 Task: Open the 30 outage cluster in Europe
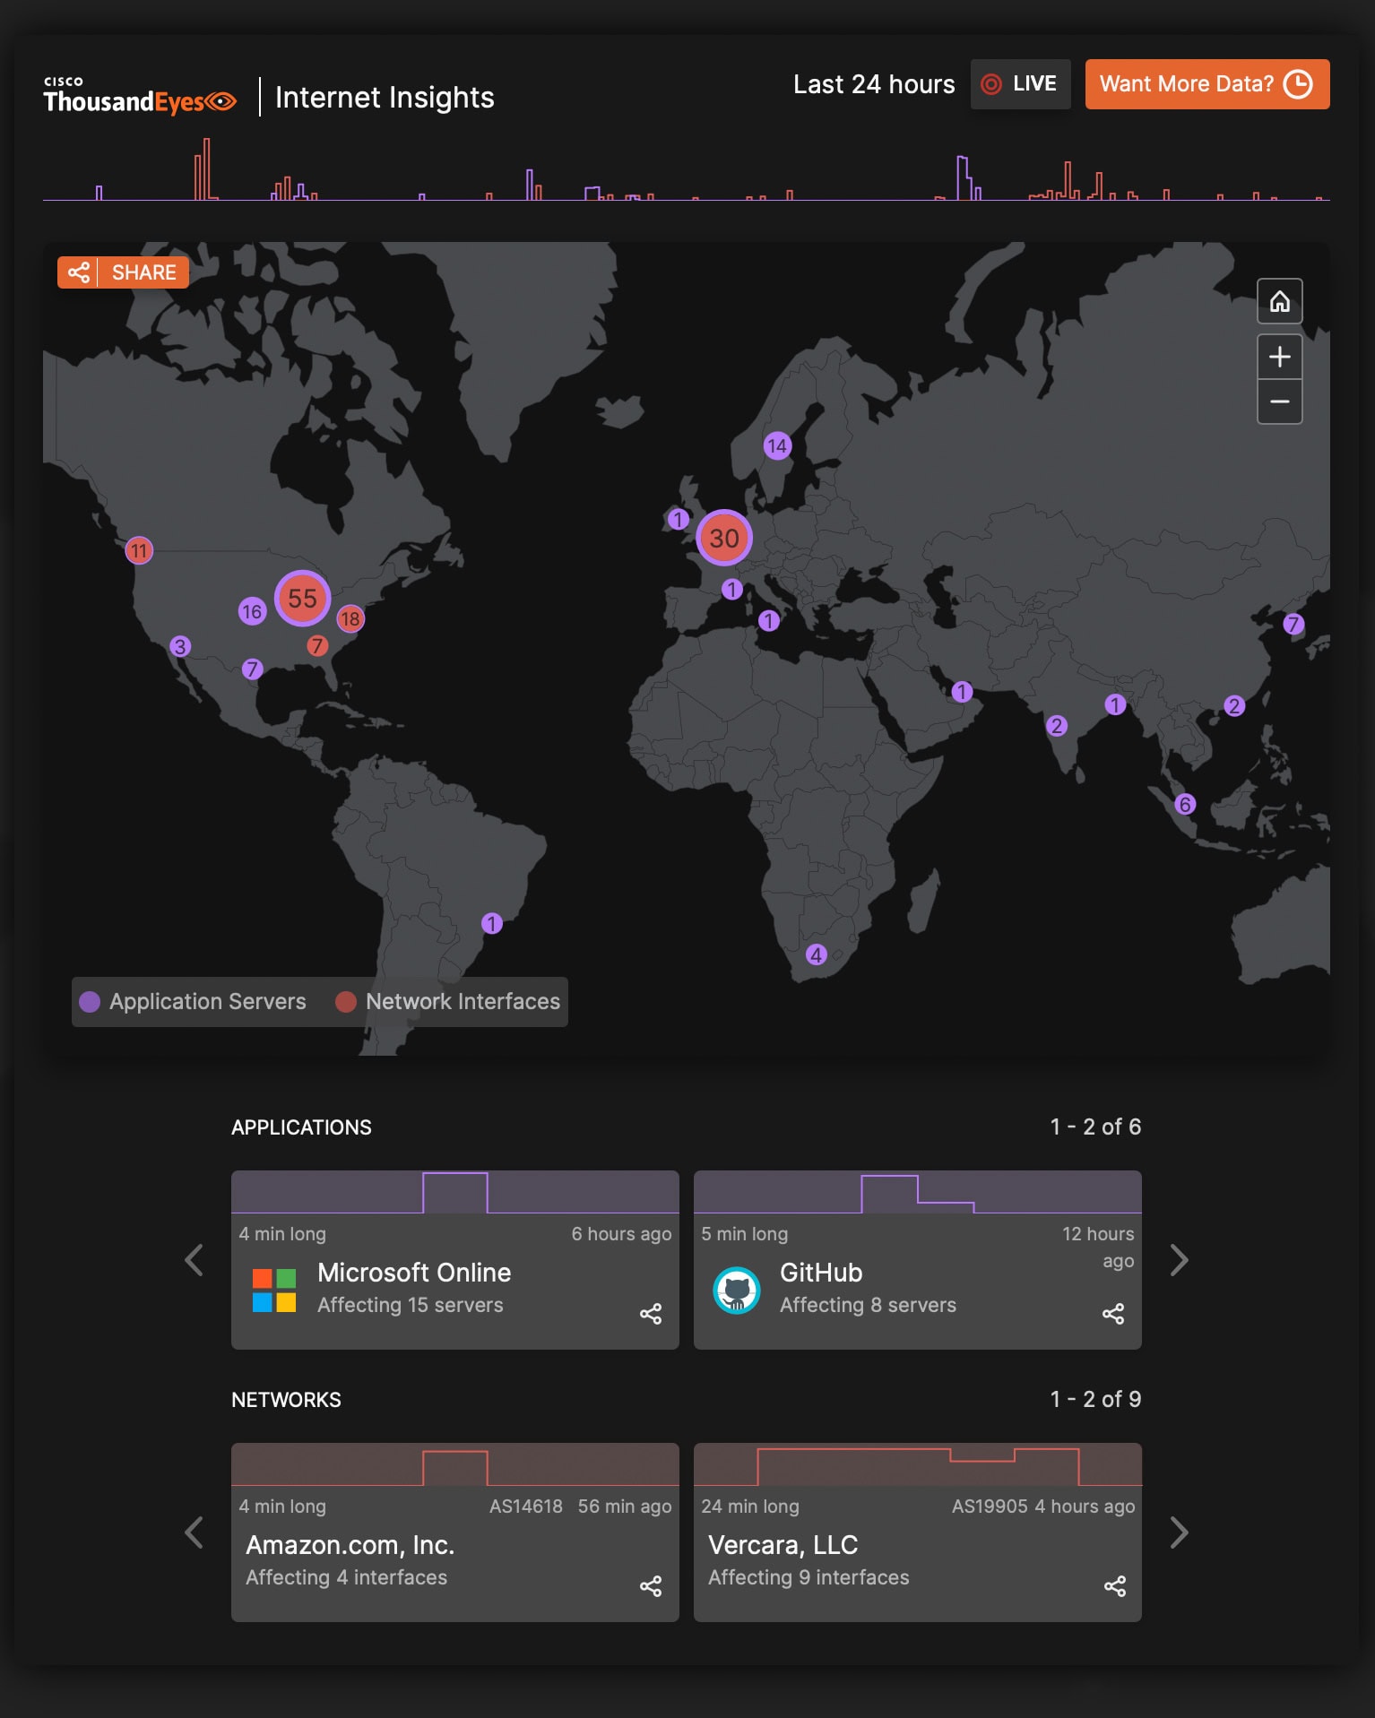click(x=724, y=538)
